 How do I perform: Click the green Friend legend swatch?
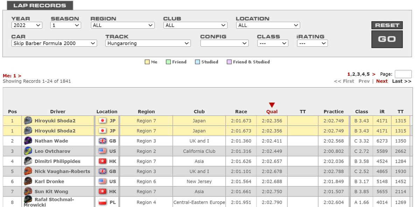pyautogui.click(x=168, y=62)
